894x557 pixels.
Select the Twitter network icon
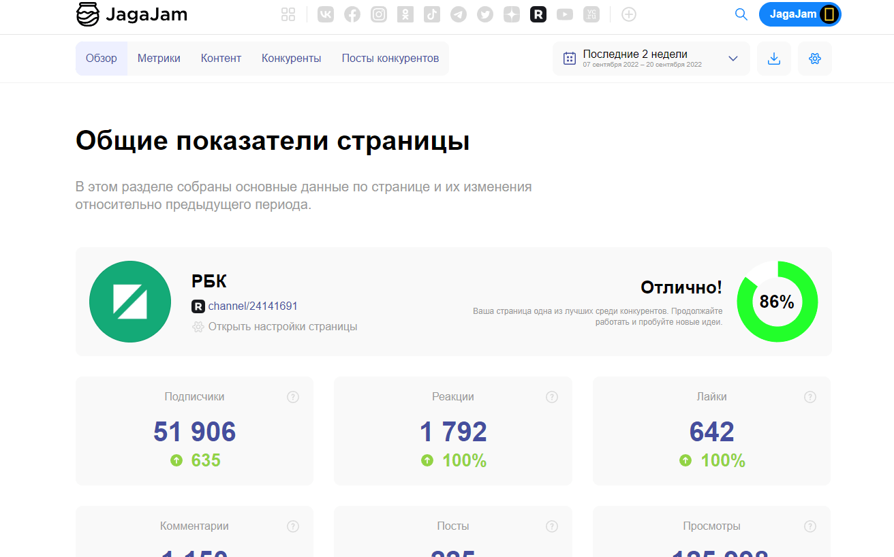tap(485, 14)
